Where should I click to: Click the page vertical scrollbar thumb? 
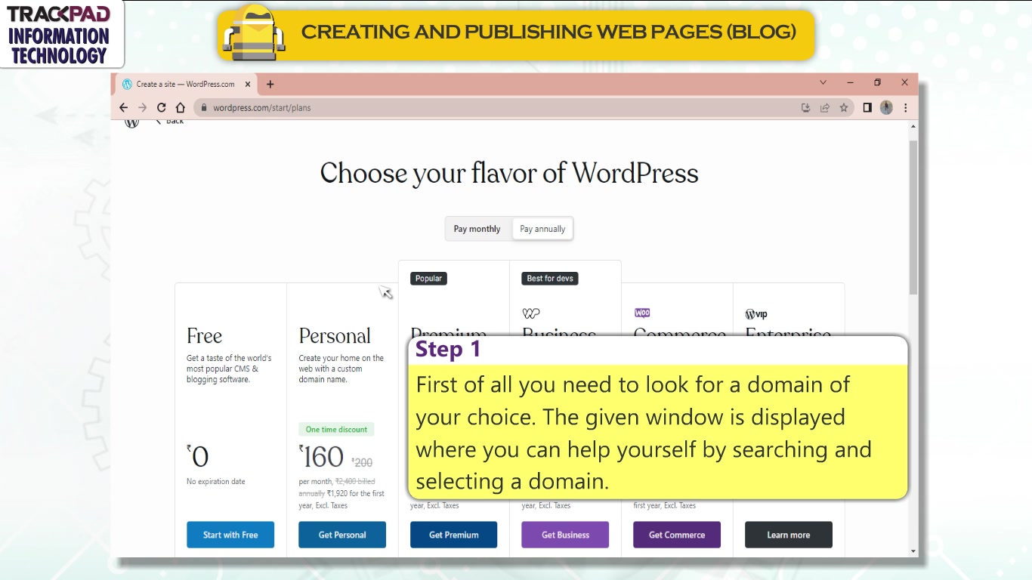click(x=913, y=217)
